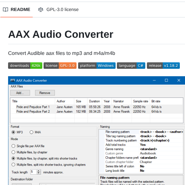Choose split into shorter tracks, ignoring chapters mode

(13, 165)
